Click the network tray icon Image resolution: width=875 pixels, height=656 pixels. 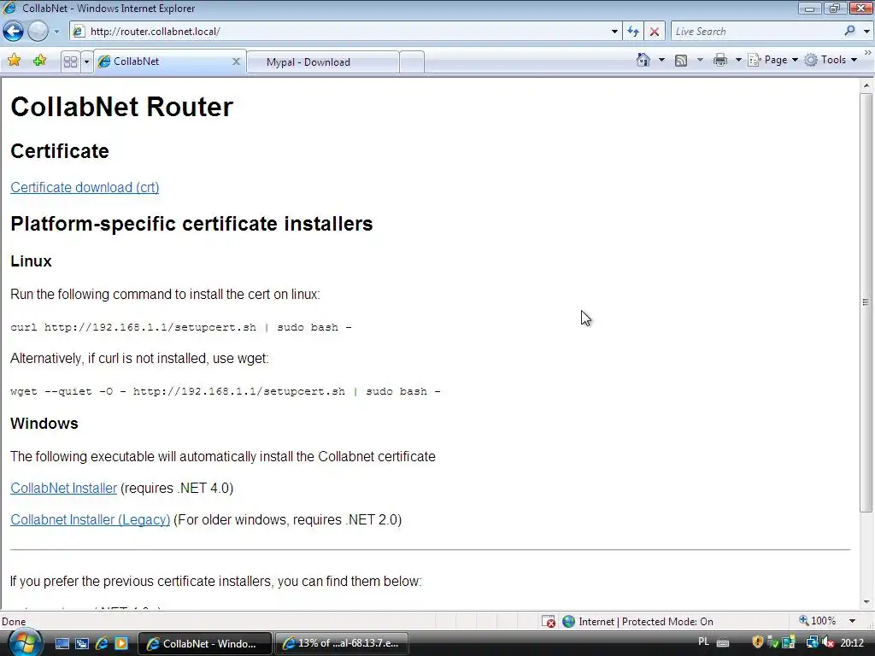click(x=812, y=642)
